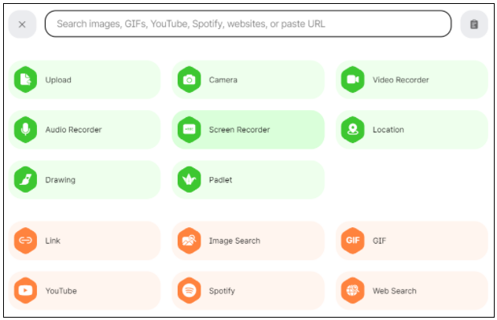Select the orange GIF icon
This screenshot has width=497, height=320.
pyautogui.click(x=353, y=241)
